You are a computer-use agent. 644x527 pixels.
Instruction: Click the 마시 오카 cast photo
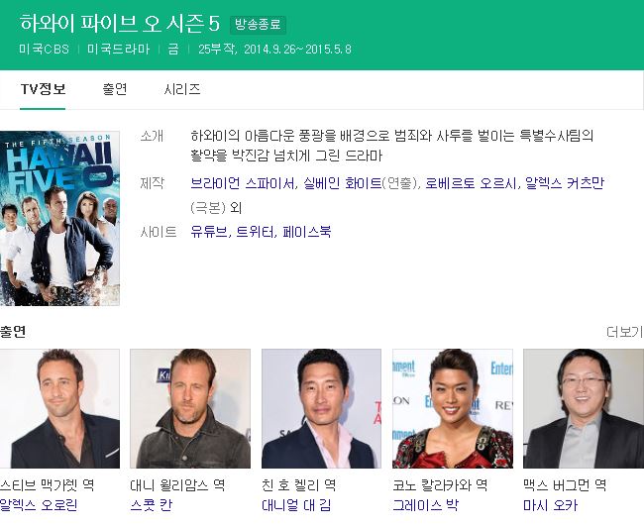point(584,409)
